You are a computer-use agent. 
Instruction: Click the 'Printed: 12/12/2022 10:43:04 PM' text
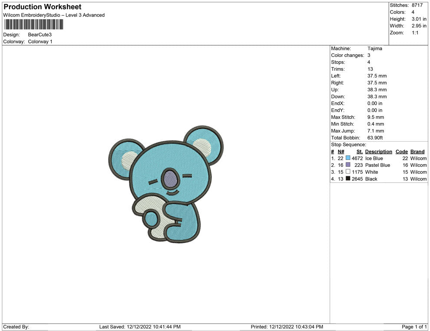(287, 327)
